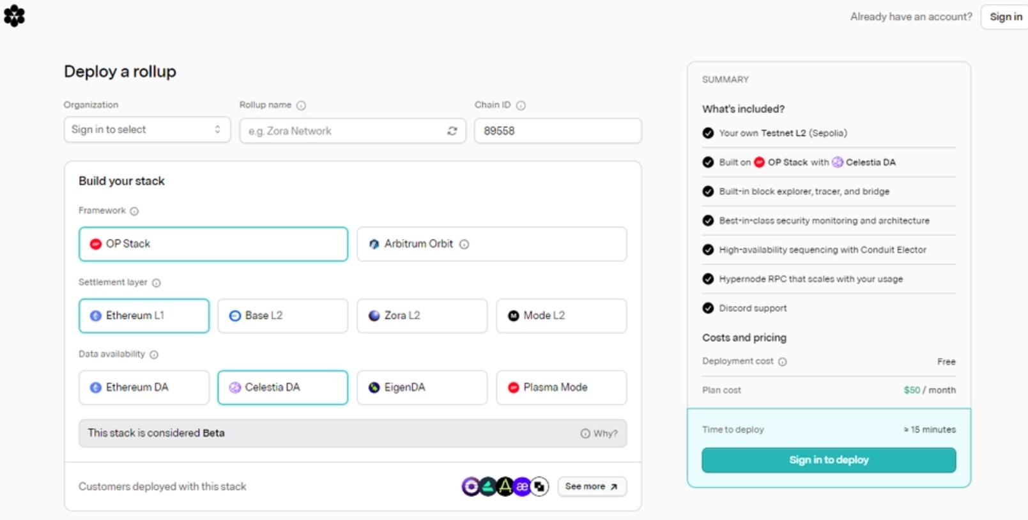Click the first customer avatar icon
The width and height of the screenshot is (1028, 520).
471,487
